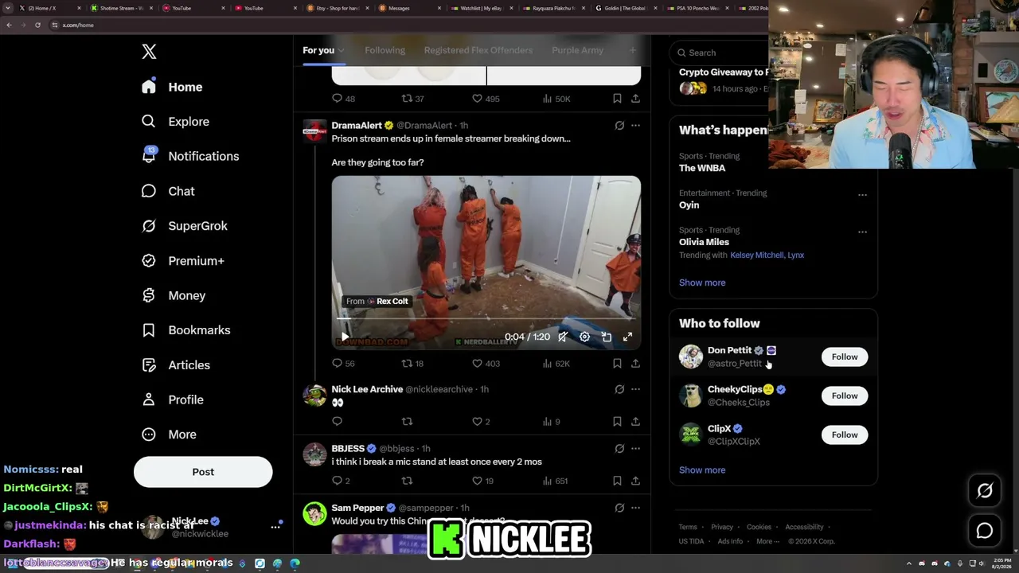Ask Grok about the Sam Pepper post
Screen dimensions: 1019x573
pyautogui.click(x=619, y=508)
